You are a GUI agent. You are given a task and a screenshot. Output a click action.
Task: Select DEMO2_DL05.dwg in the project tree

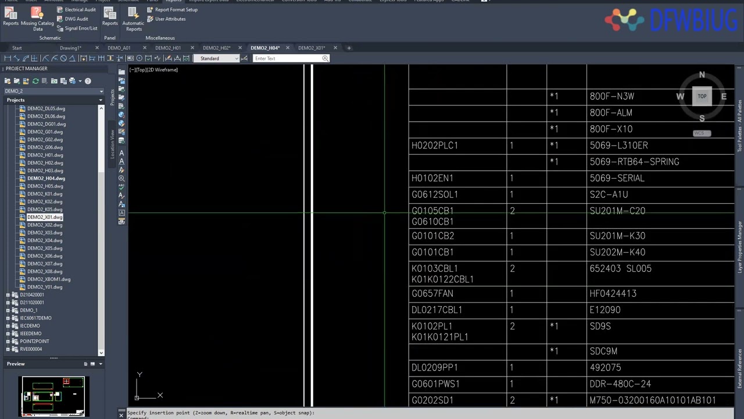click(x=46, y=108)
